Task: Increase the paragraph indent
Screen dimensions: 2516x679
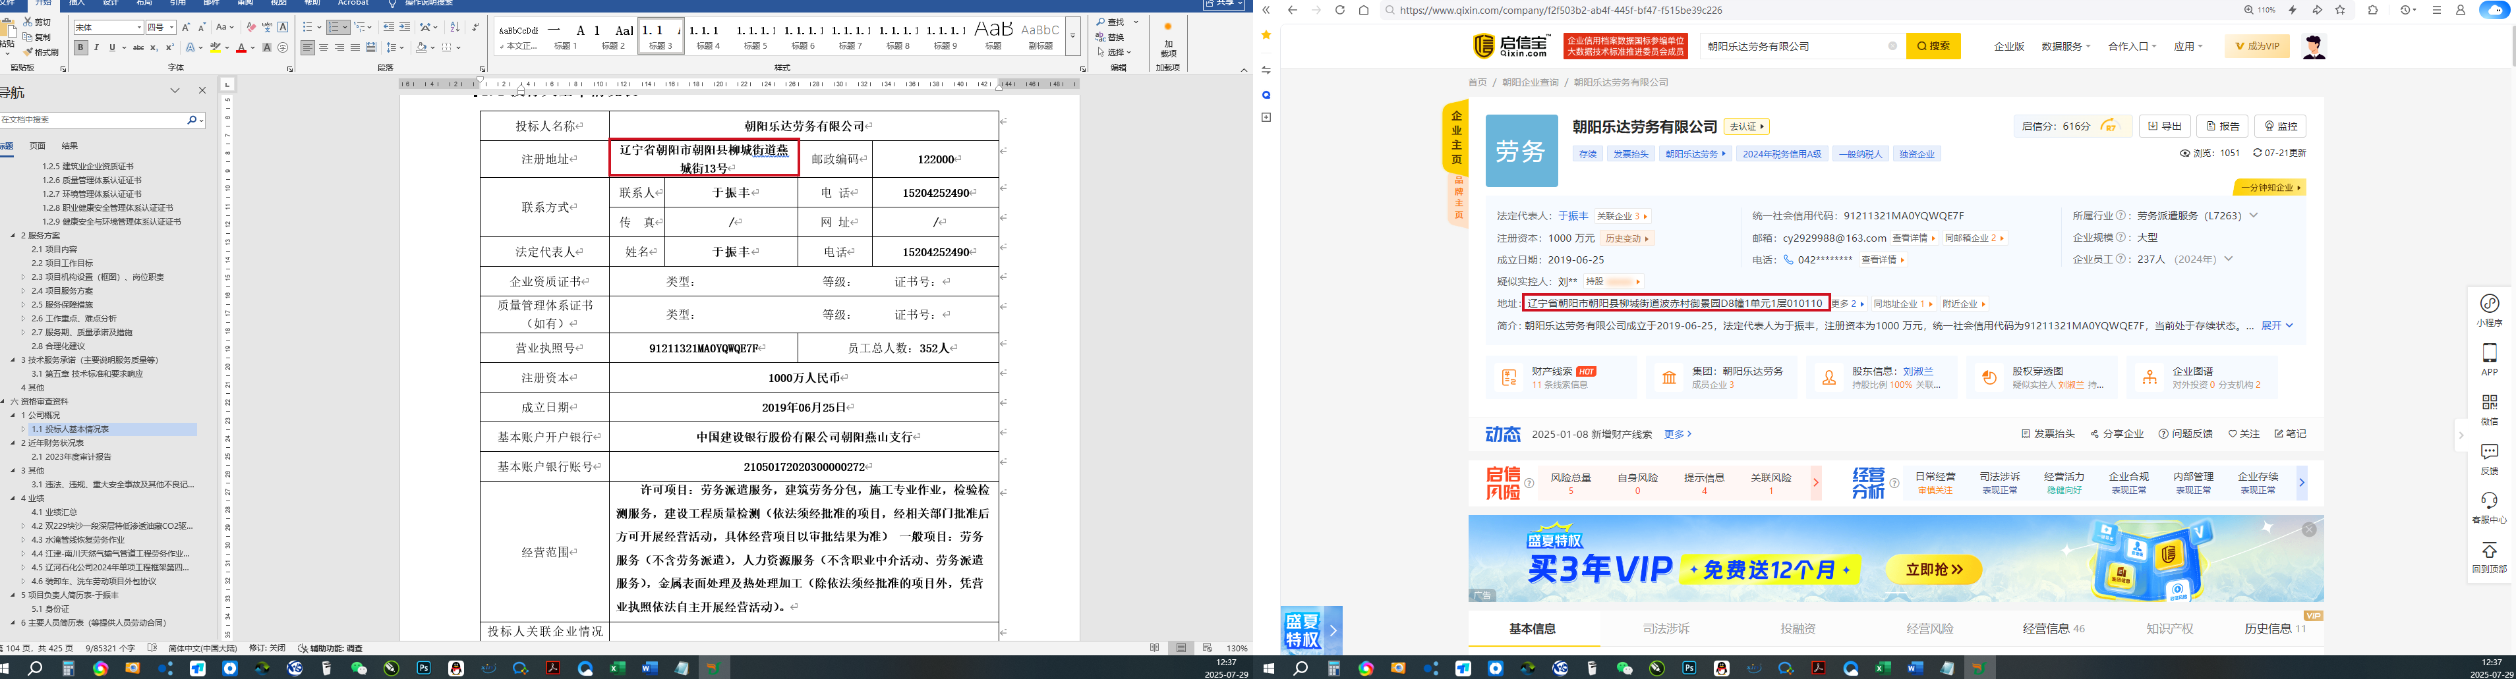Action: pyautogui.click(x=404, y=27)
